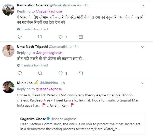Open Ramkishor Goenka's profile picture
153x137 pixels.
point(8,10)
